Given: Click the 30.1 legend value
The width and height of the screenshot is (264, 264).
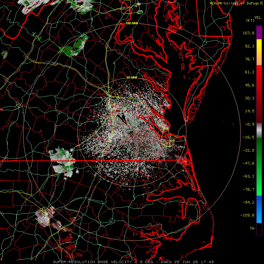Looking at the screenshot, I should pyautogui.click(x=250, y=98).
